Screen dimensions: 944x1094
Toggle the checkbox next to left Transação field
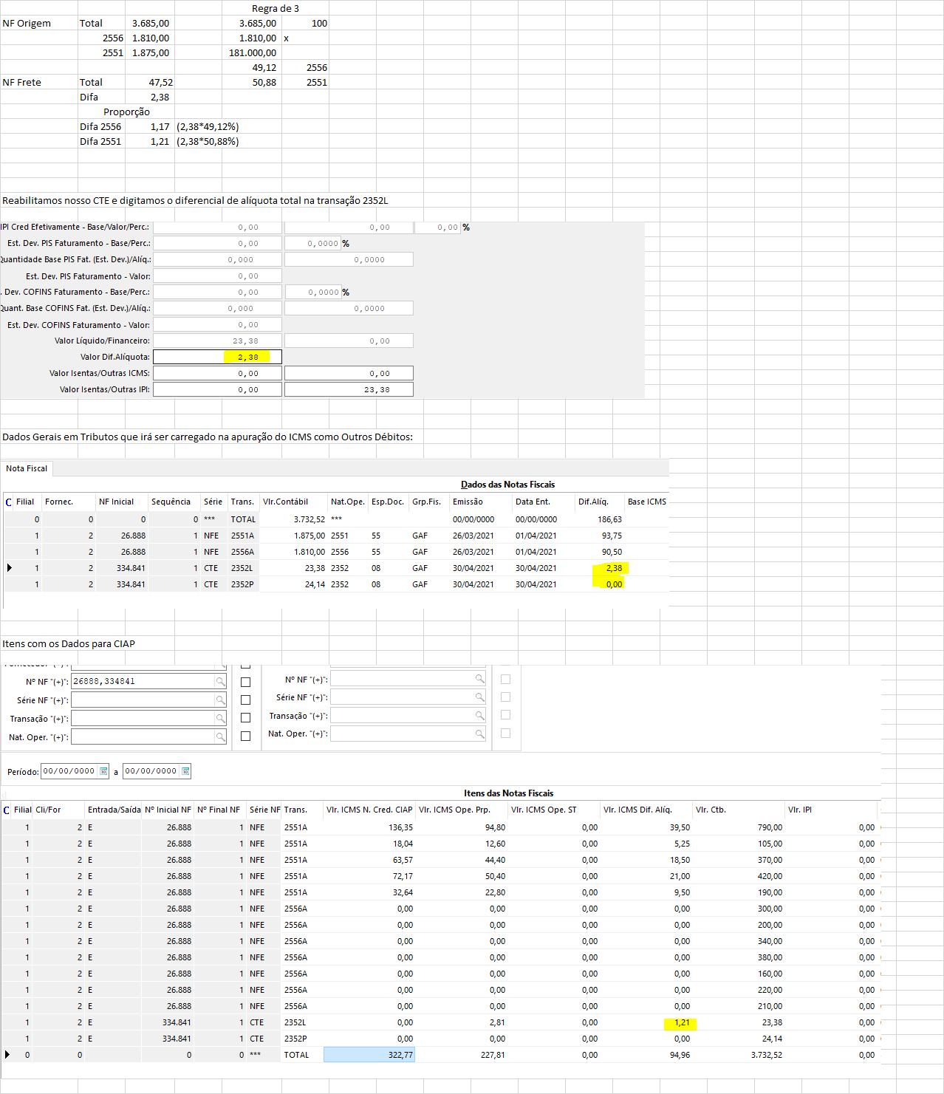pyautogui.click(x=246, y=718)
